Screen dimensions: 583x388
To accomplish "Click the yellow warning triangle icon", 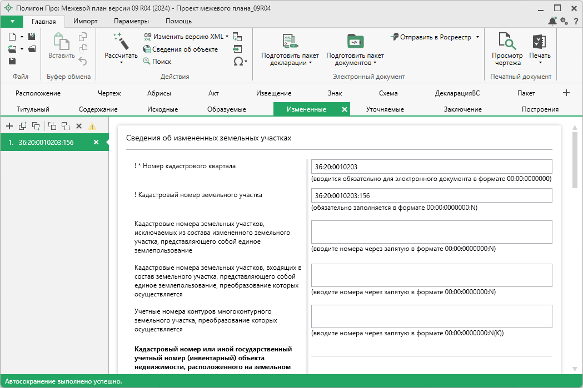I will (x=92, y=127).
